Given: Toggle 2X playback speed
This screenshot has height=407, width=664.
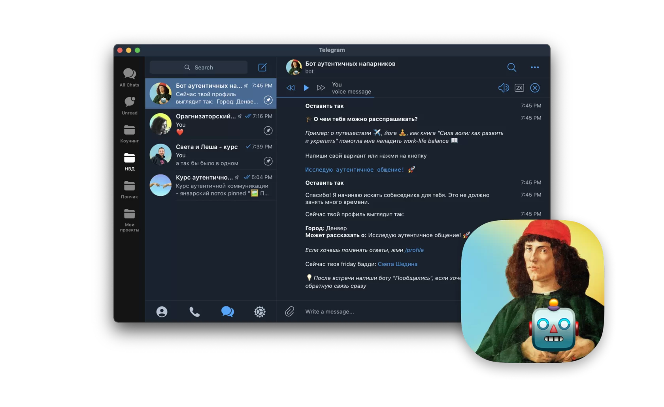Looking at the screenshot, I should tap(519, 88).
